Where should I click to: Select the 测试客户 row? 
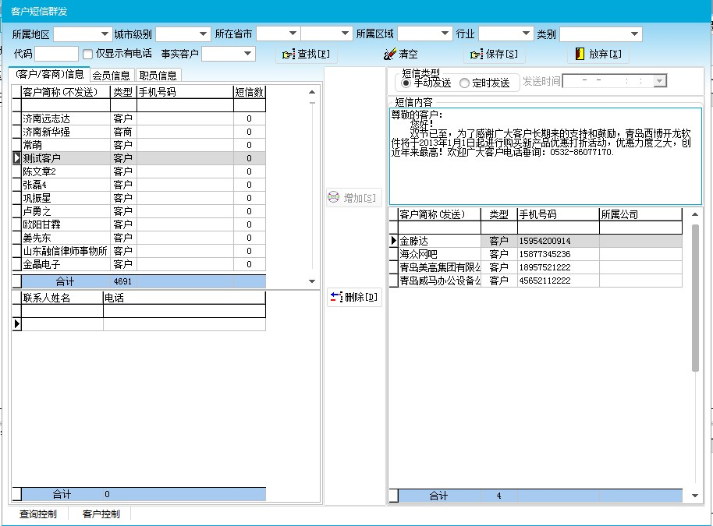click(x=139, y=158)
